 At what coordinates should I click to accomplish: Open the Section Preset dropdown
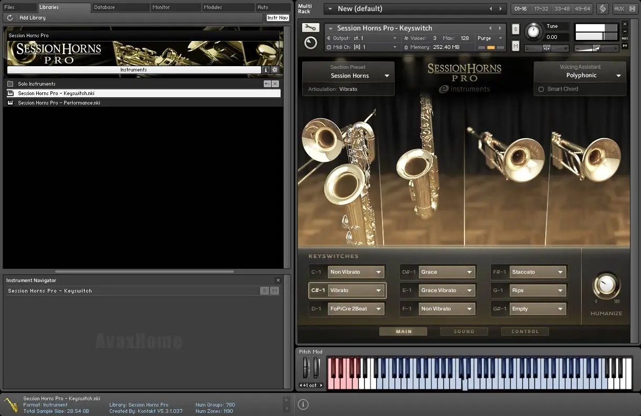387,76
